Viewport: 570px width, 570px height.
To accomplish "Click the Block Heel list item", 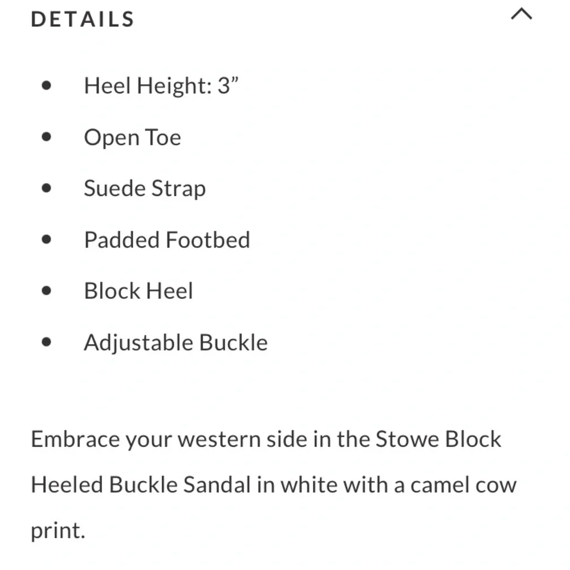I will coord(139,291).
